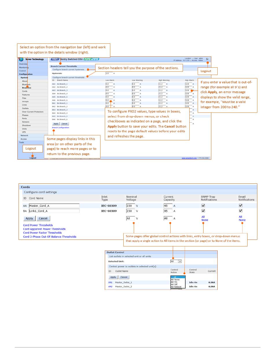Click 'All' link under SNMP Trap Notifications

[x=203, y=217]
